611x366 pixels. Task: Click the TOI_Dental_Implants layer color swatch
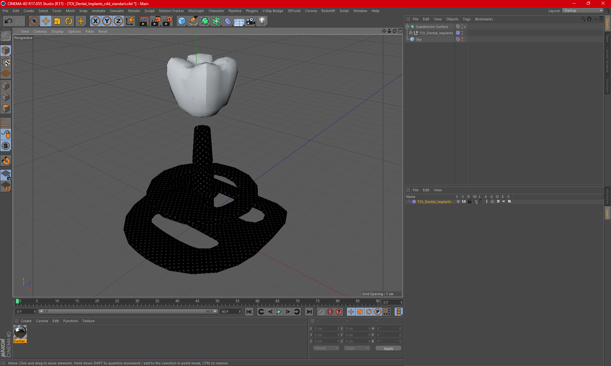414,202
